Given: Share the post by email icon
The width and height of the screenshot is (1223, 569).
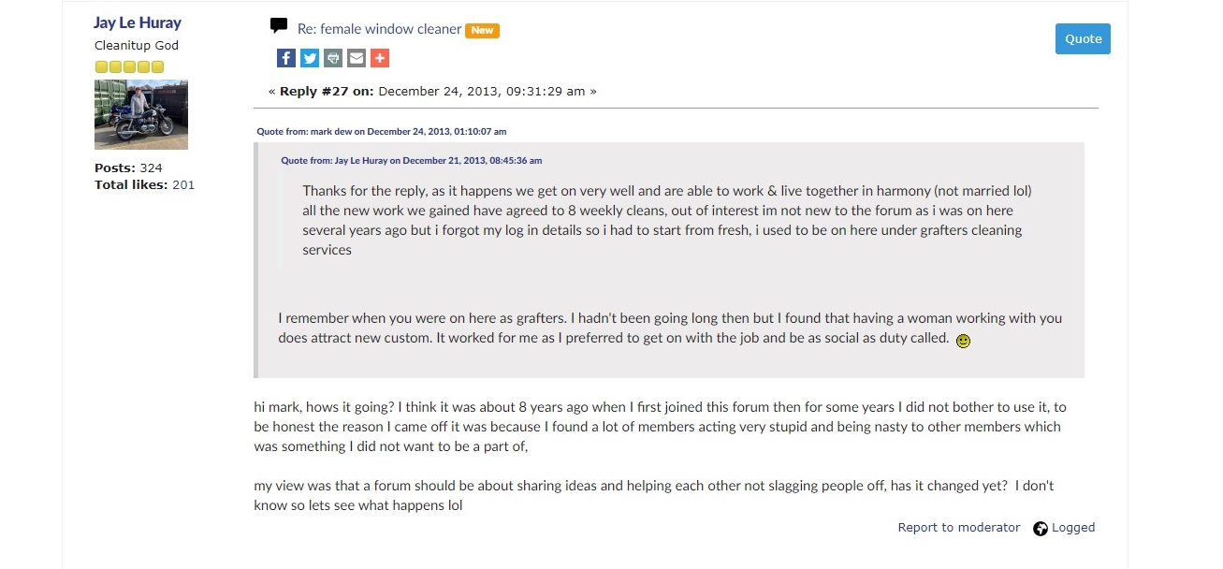Looking at the screenshot, I should click(357, 58).
